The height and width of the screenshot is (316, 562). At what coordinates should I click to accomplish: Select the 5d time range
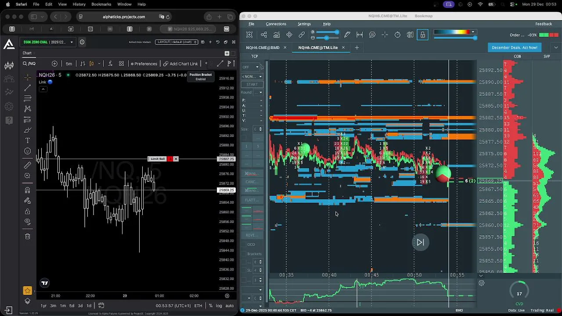click(x=72, y=305)
